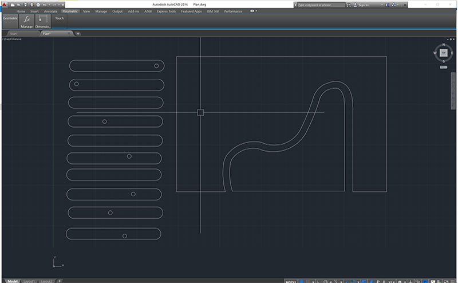Expand the Geometric panel button
The width and height of the screenshot is (458, 283).
tap(10, 21)
